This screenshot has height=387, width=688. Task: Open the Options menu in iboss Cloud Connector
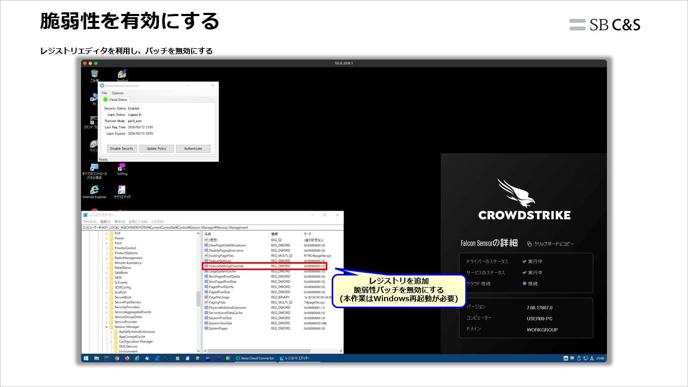pyautogui.click(x=117, y=93)
